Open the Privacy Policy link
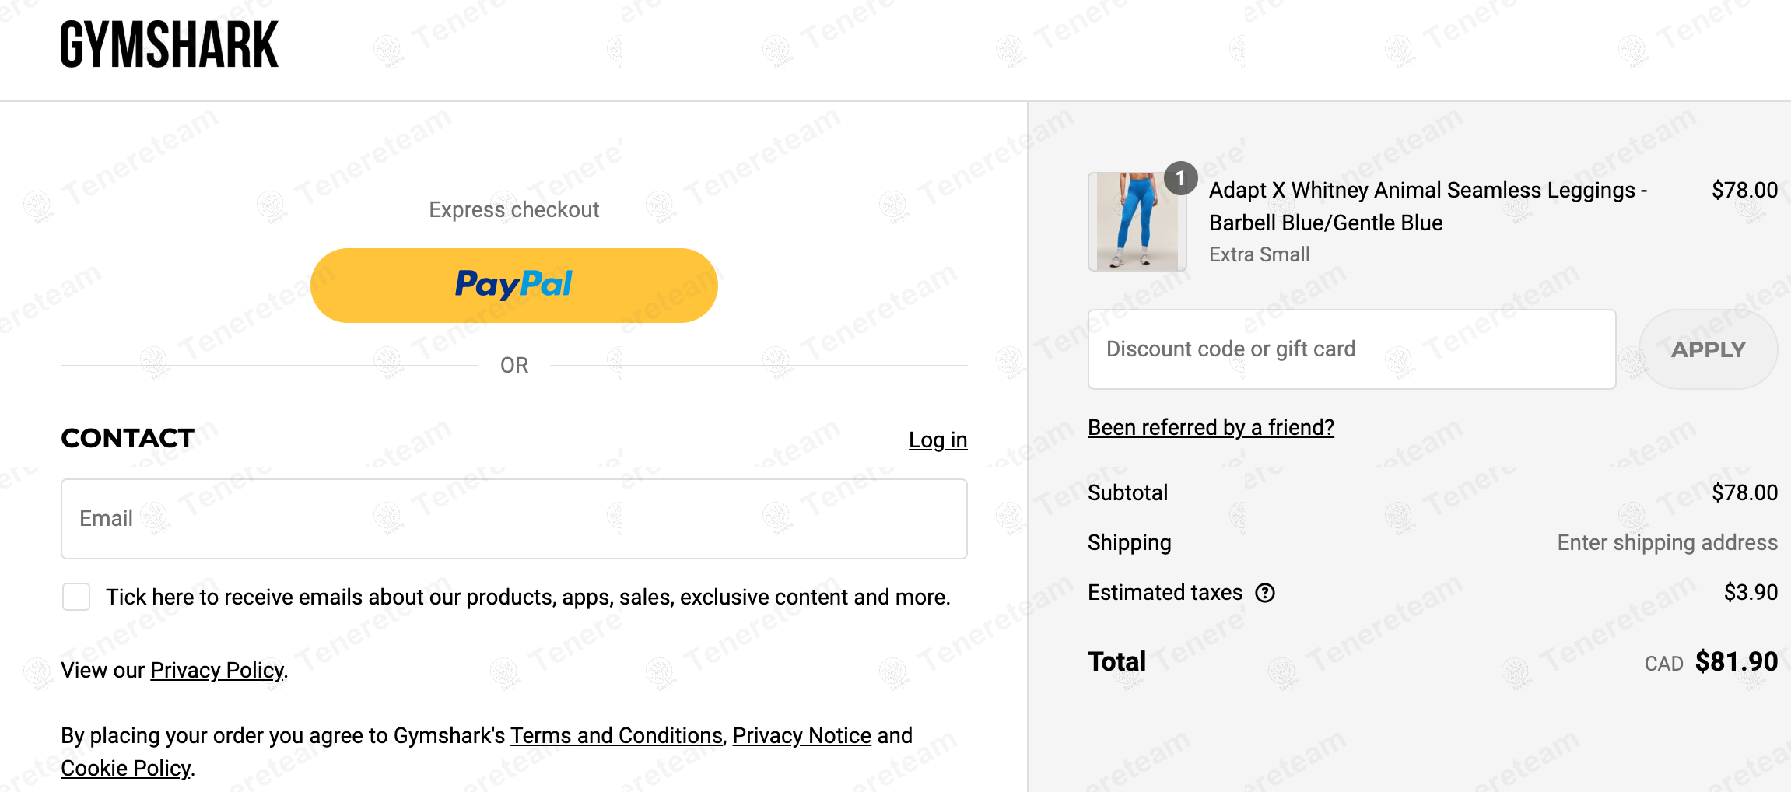 coord(217,670)
